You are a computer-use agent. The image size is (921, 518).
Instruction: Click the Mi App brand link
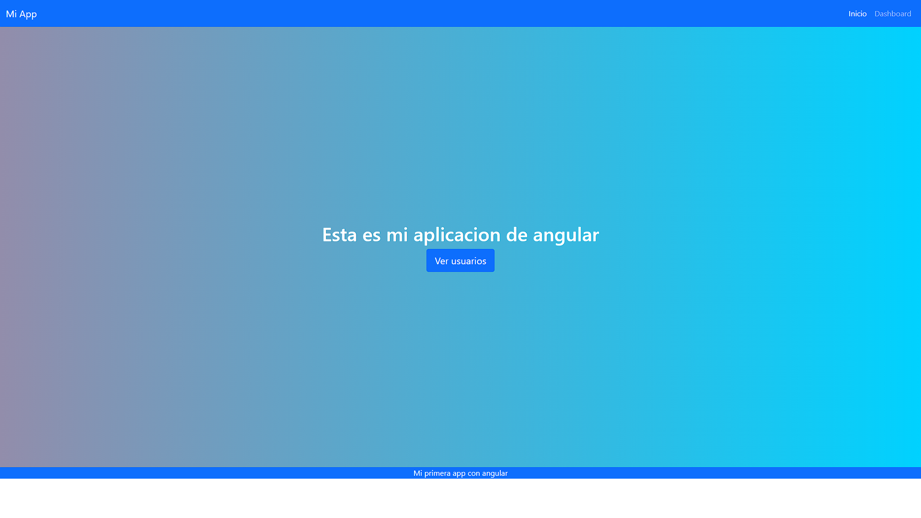click(21, 14)
